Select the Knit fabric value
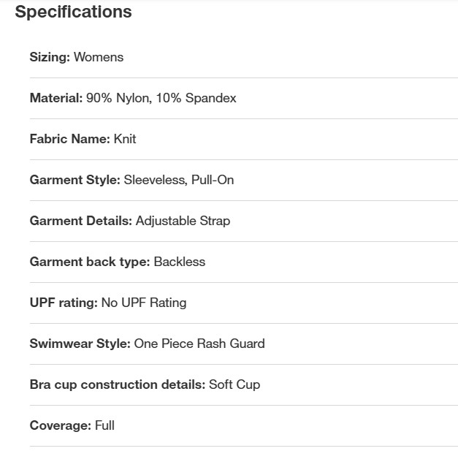458x451 pixels. coord(125,139)
